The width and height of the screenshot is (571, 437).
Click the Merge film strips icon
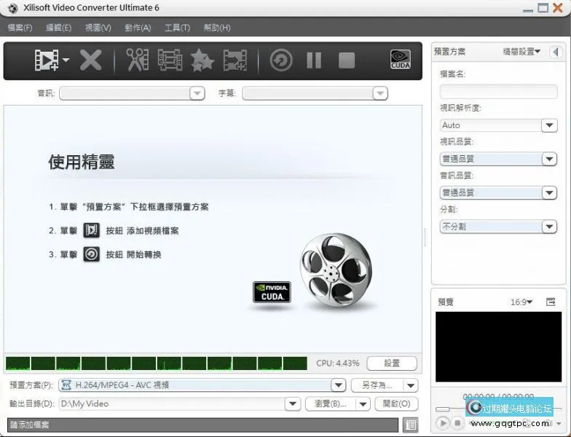click(x=235, y=60)
